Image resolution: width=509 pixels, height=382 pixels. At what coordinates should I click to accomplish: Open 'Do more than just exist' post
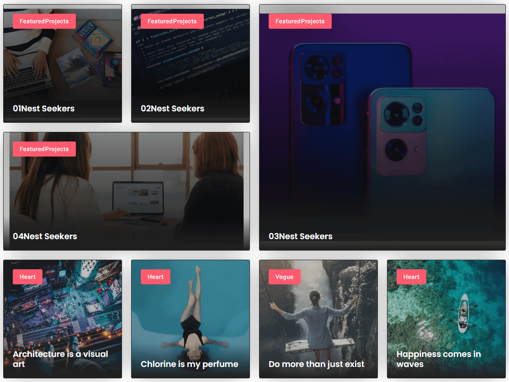click(316, 364)
